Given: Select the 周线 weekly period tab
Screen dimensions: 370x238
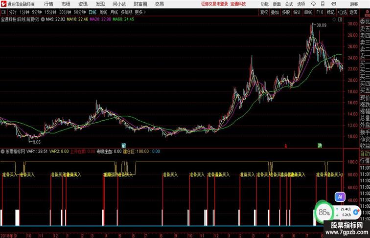Looking at the screenshot, I should 103,12.
